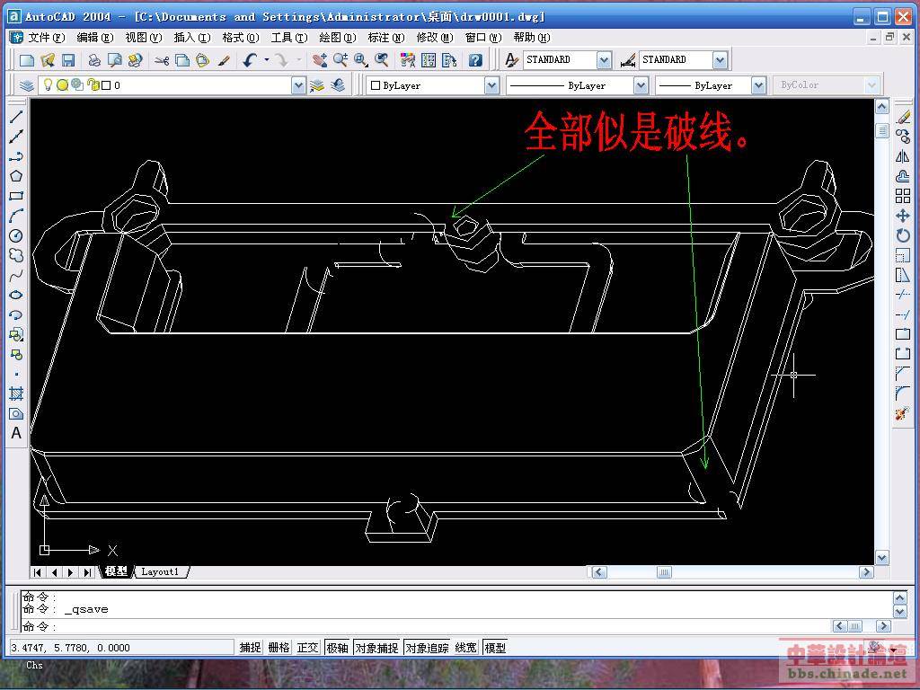Screen dimensions: 920x690
Task: Activate the multiline Text tool
Action: [16, 433]
